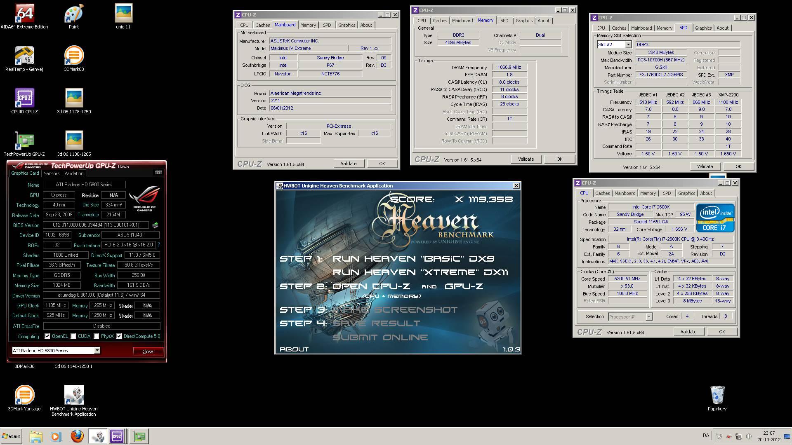Launch Firefox from the taskbar
Screen dimensions: 792x445
(x=77, y=436)
